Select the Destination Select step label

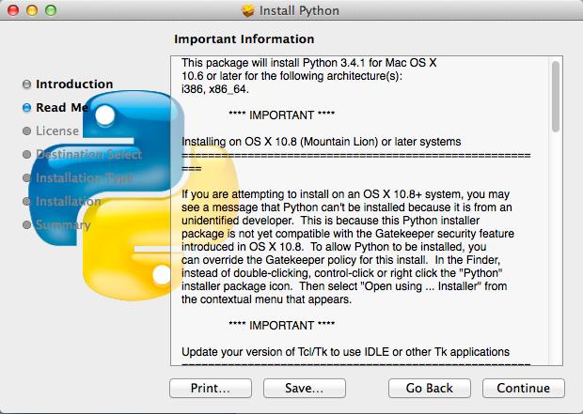(88, 155)
